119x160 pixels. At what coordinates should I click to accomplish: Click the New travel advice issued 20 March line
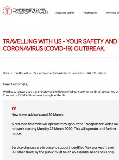pyautogui.click(x=37, y=114)
